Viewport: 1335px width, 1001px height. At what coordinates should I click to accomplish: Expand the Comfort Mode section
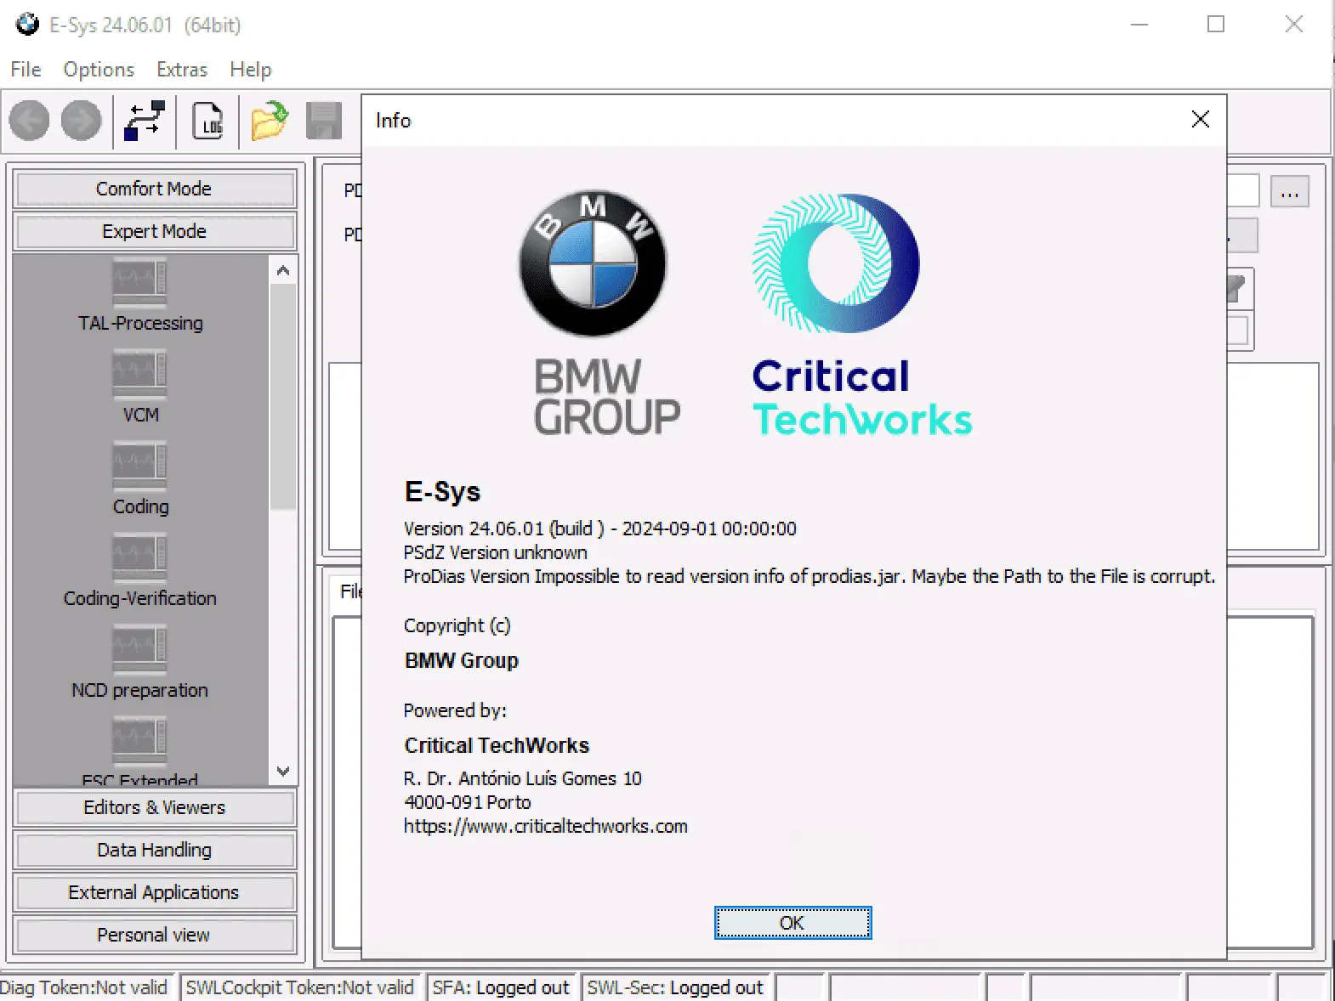tap(154, 189)
